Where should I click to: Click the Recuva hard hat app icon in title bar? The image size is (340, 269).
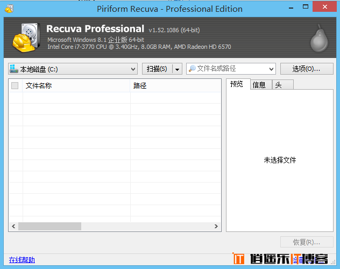tap(9, 9)
